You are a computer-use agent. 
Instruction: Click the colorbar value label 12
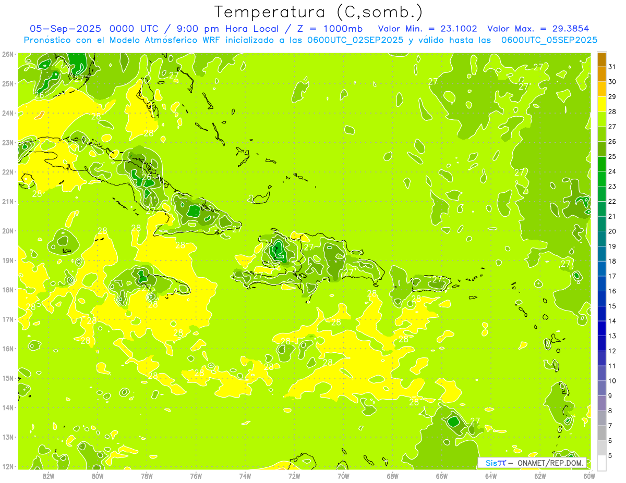point(612,351)
